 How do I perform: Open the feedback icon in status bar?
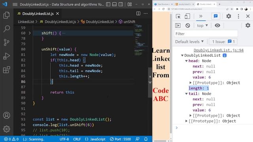[x=138, y=139]
